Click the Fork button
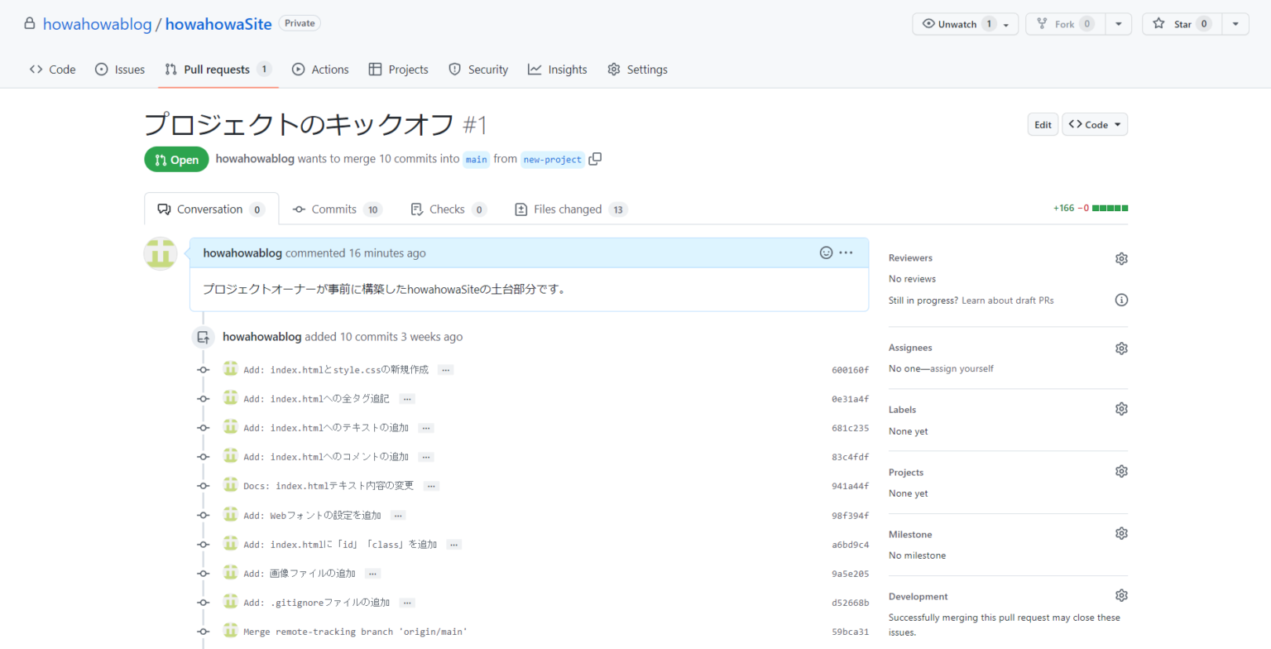The image size is (1271, 649). [1065, 24]
